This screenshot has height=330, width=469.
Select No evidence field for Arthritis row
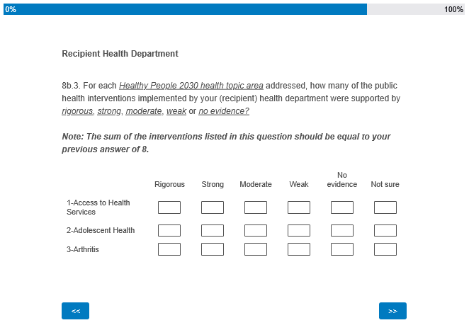click(342, 249)
